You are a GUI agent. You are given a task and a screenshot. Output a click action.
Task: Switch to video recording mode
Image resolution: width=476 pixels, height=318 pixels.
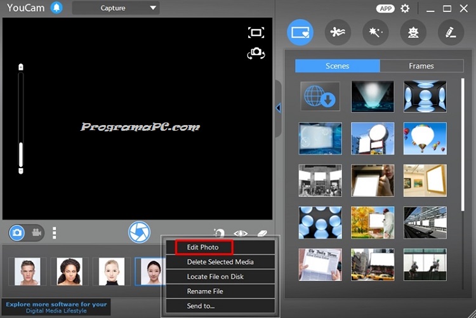[x=37, y=233]
